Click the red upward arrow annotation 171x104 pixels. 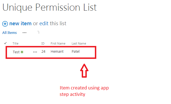point(84,71)
